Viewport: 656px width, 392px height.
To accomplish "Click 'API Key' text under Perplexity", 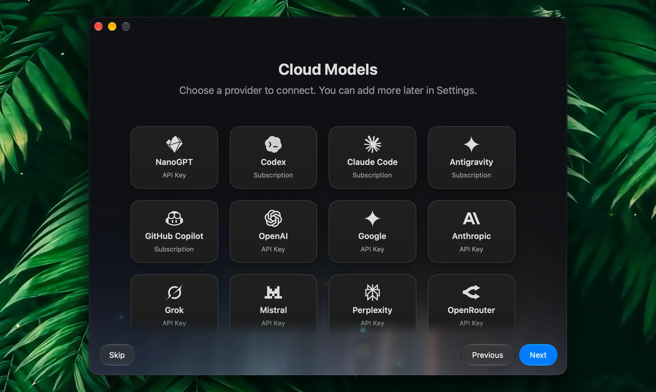I will [x=372, y=323].
